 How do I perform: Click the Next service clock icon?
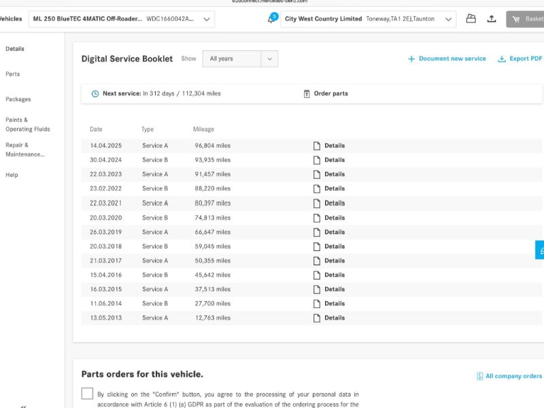tap(95, 94)
